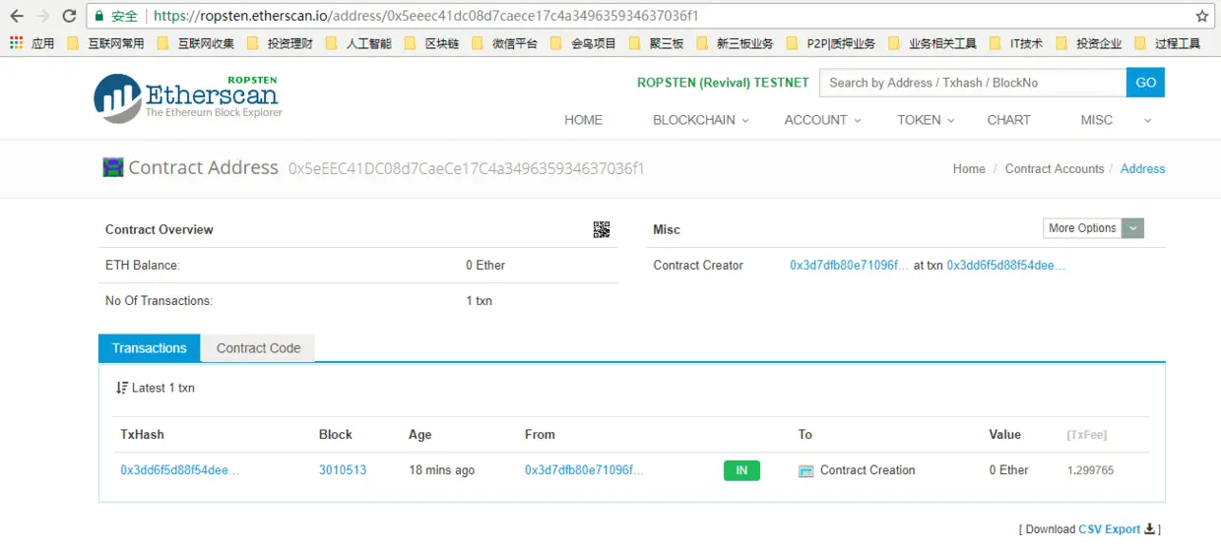The image size is (1221, 552).
Task: Open the 区块链 bookmark folder
Action: (x=432, y=43)
